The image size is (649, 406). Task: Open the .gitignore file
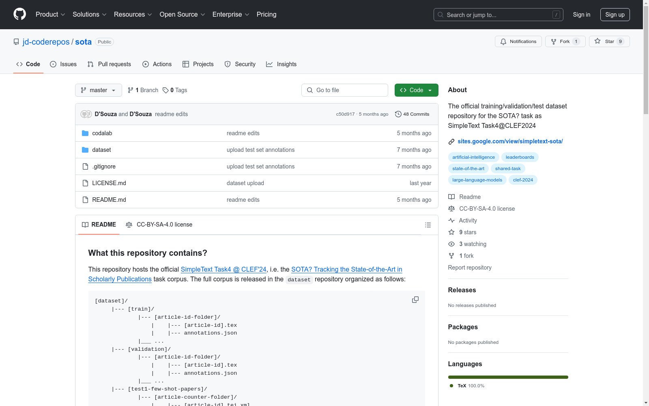[x=104, y=166]
